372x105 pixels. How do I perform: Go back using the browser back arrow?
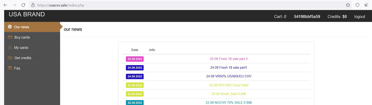5,5
